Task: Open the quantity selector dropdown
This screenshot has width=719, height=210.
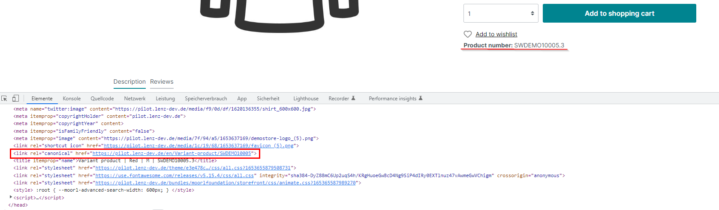Action: tap(501, 14)
